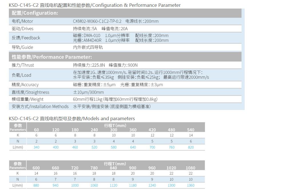Image resolution: width=293 pixels, height=192 pixels.
Task: Click stroke column header 600
Action: coord(36,168)
